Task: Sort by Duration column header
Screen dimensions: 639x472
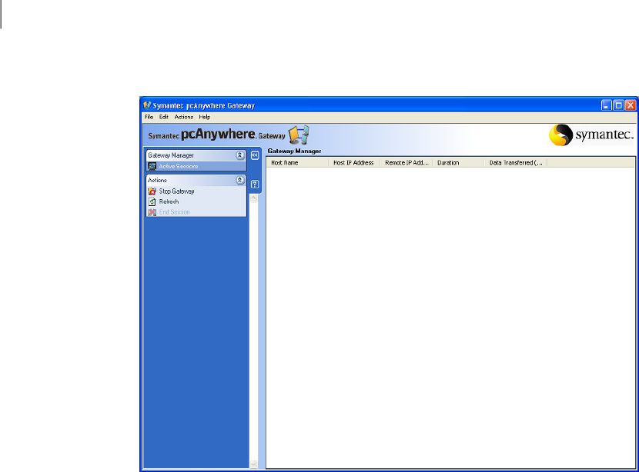Action: [459, 163]
